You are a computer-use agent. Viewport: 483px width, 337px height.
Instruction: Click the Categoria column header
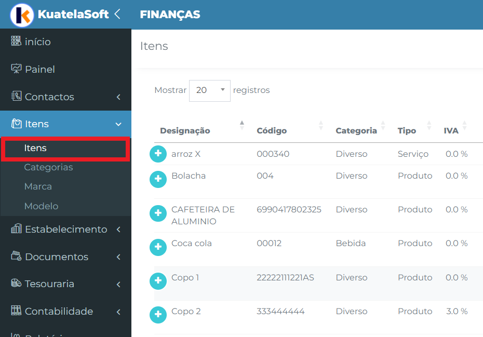coord(356,131)
